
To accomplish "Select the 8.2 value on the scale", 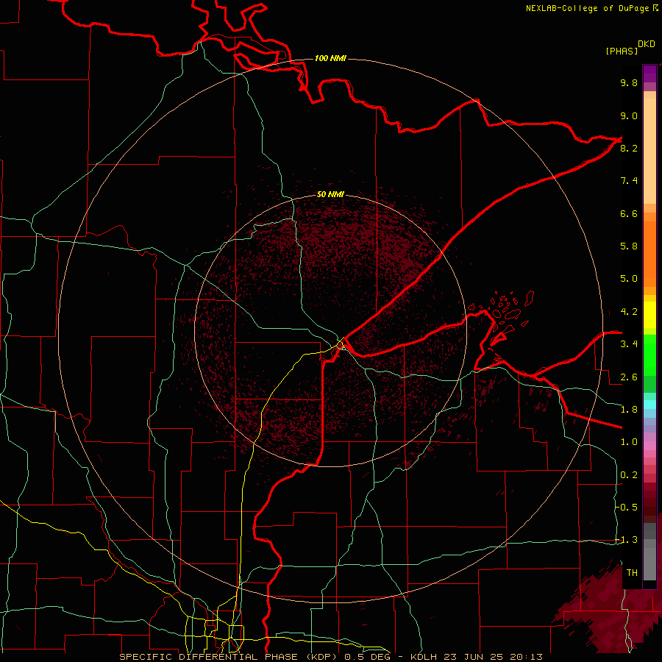I will tap(629, 148).
